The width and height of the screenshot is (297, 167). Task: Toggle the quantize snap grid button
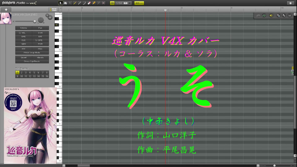coord(112,3)
